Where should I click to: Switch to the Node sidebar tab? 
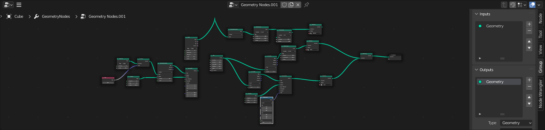coord(541,18)
